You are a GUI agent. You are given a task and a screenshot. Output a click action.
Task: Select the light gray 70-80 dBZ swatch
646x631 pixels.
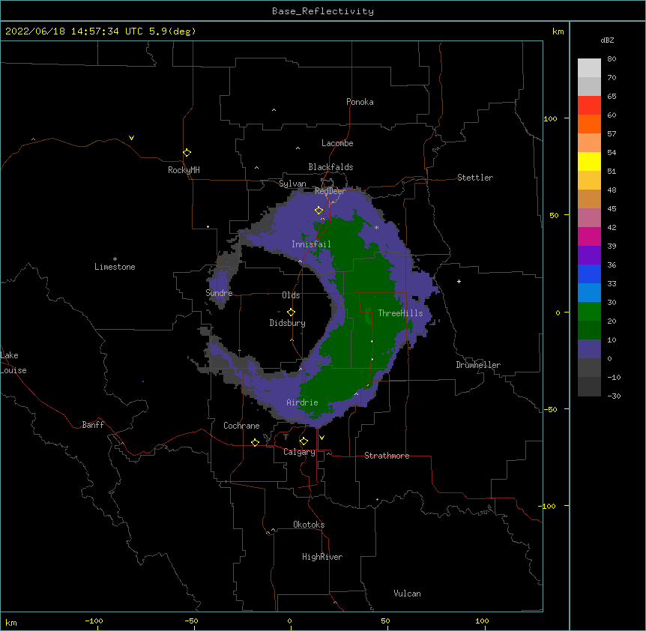589,67
